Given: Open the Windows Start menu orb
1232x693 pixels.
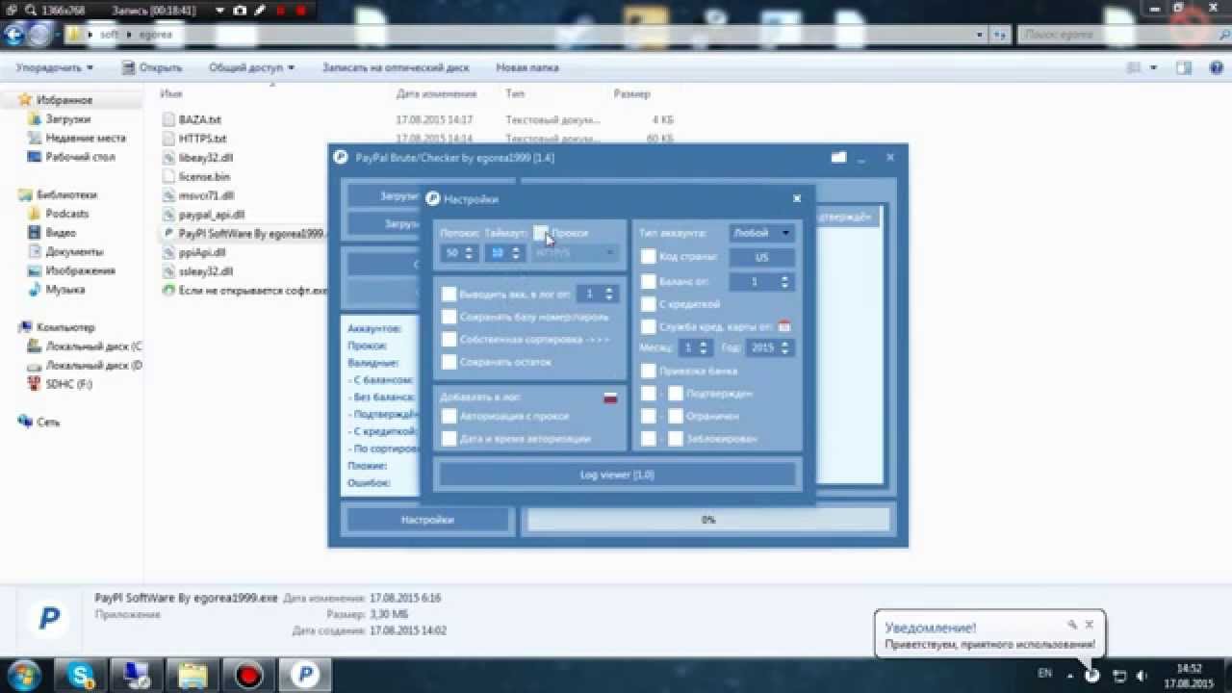Looking at the screenshot, I should point(23,674).
